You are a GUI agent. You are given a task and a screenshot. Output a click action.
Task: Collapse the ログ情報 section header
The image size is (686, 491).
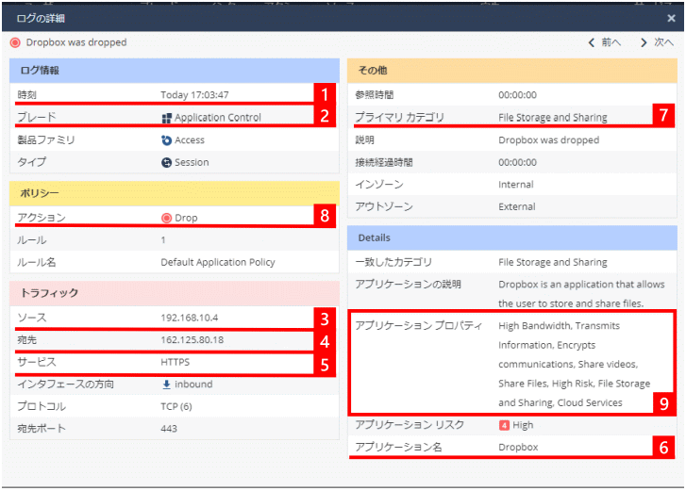click(171, 71)
